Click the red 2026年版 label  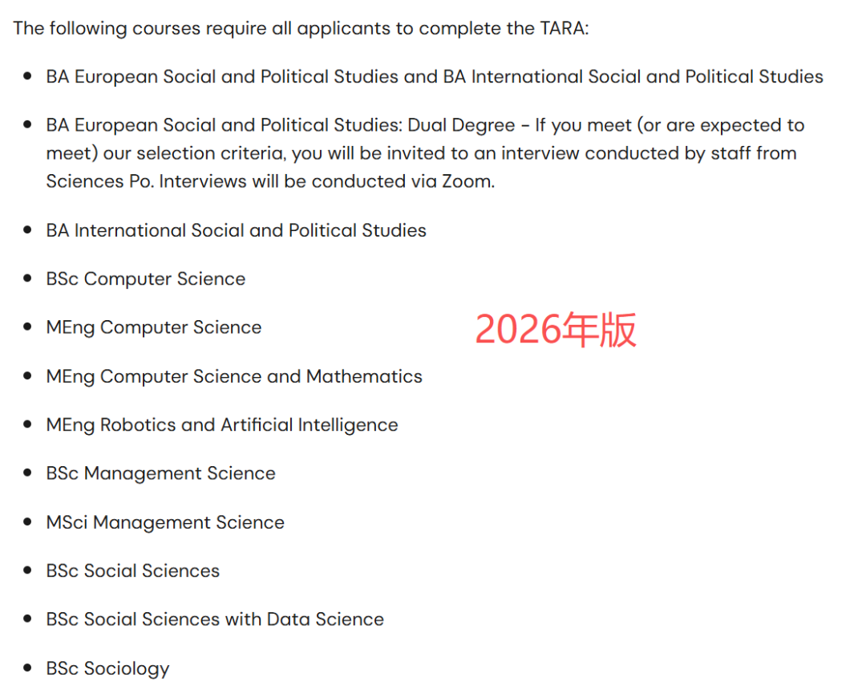556,330
